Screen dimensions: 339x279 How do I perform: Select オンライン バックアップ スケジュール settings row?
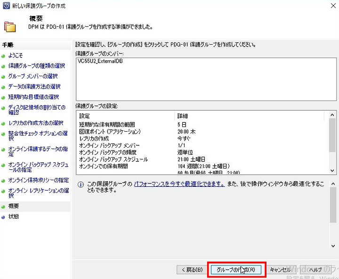pyautogui.click(x=113, y=159)
